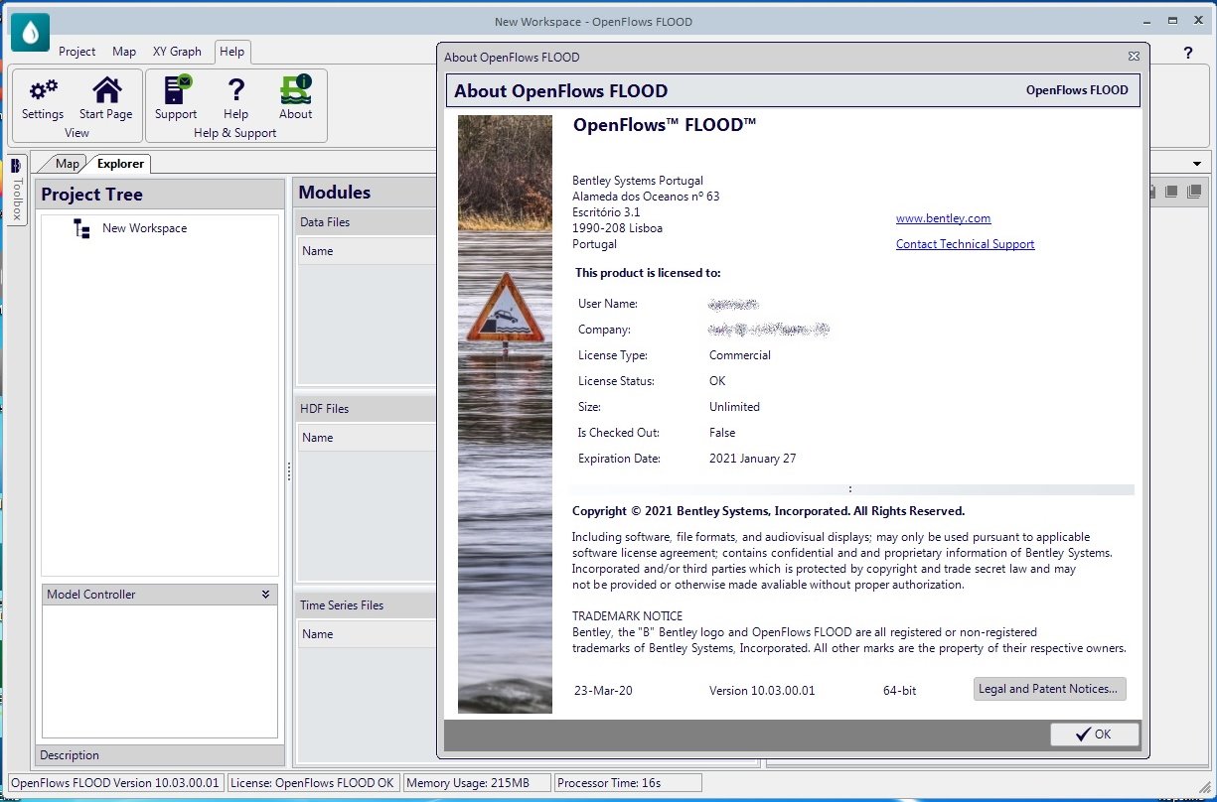
Task: Click the Version 10.03.00.01 text in dialog
Action: coord(762,691)
